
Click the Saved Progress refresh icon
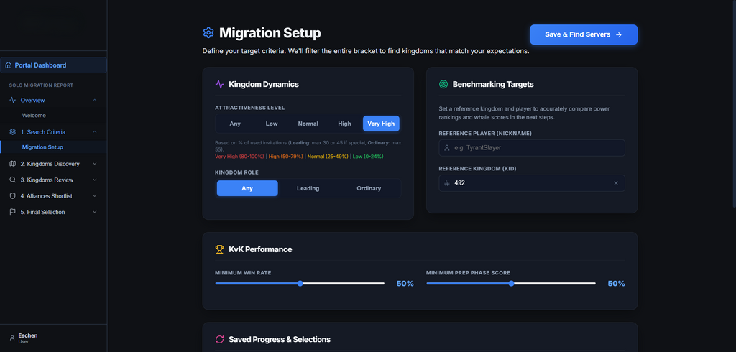pos(220,339)
